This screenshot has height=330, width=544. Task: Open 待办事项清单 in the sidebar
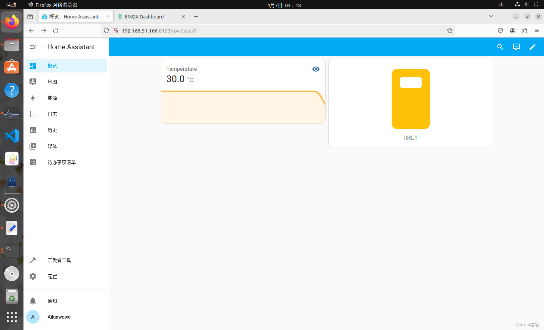click(x=62, y=162)
